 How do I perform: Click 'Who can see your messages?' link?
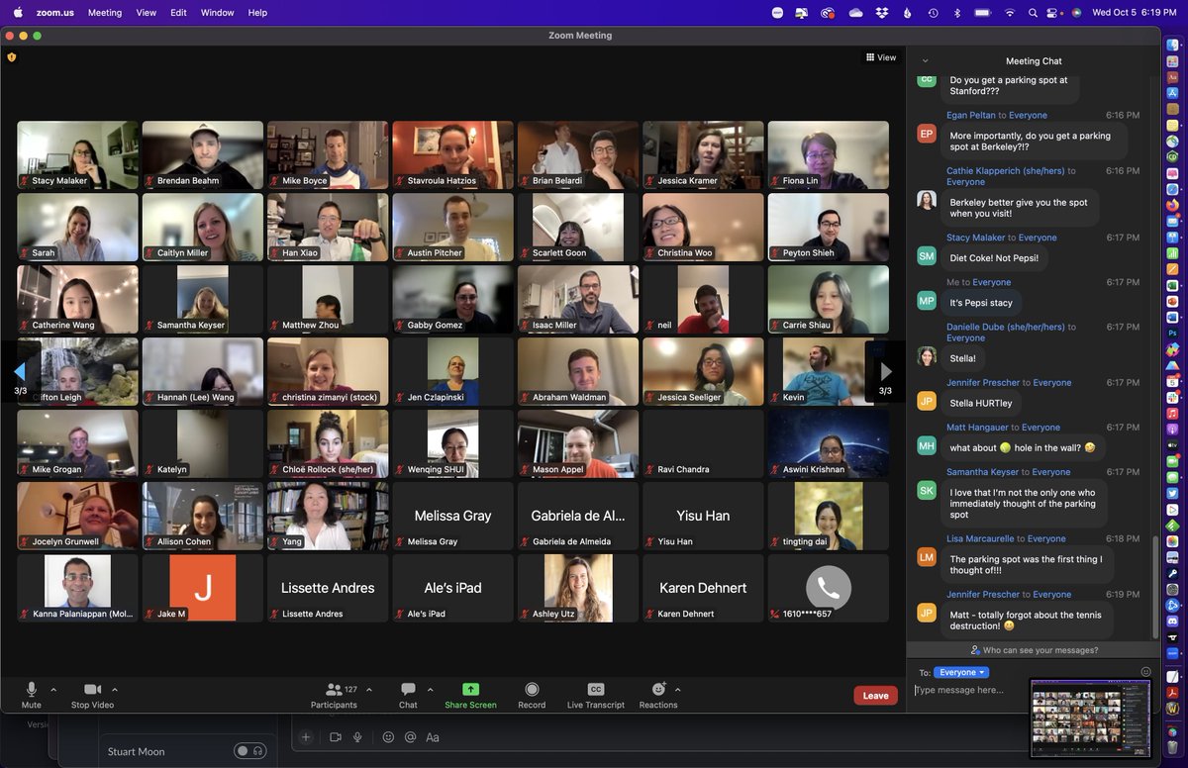[x=1034, y=650]
